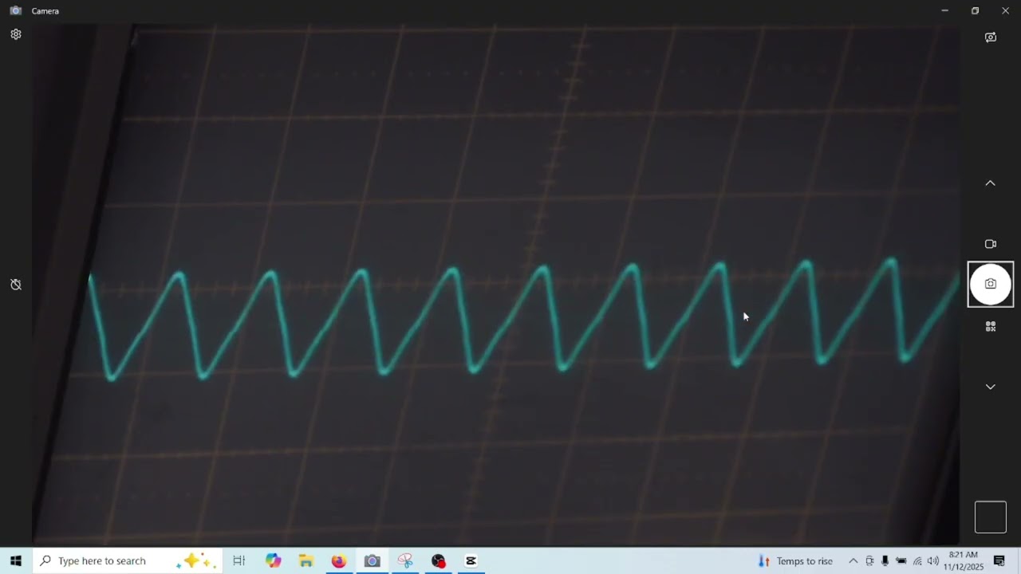Screen dimensions: 1021x574
Task: Show hidden system tray icons
Action: pos(853,561)
